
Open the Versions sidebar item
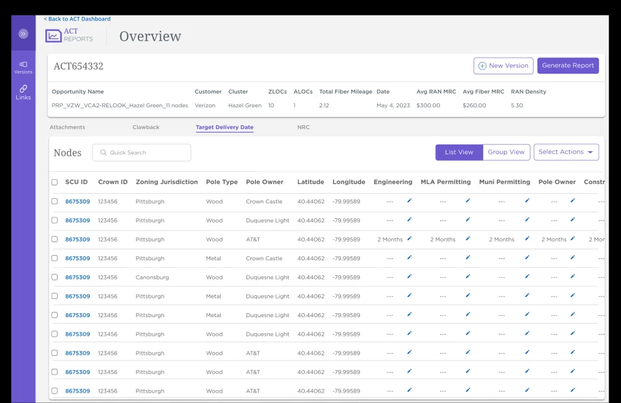click(x=23, y=68)
